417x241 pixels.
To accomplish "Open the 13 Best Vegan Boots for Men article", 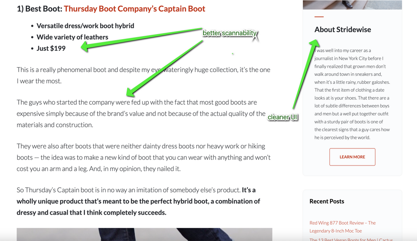I will (350, 239).
